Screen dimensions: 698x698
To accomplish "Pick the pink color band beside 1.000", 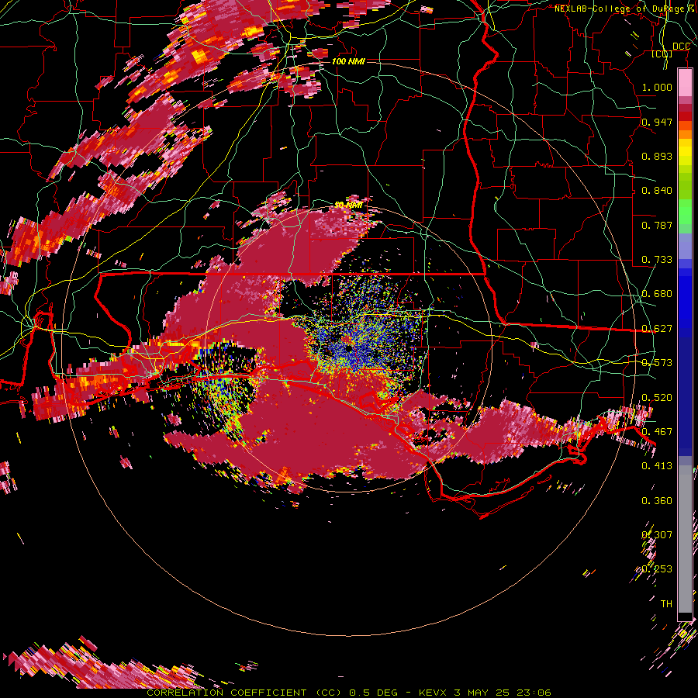I will tap(685, 83).
